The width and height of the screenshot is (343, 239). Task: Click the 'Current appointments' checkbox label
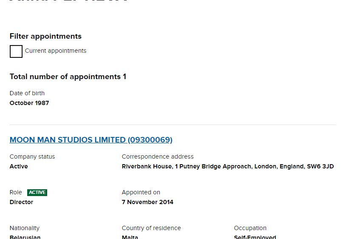(56, 51)
